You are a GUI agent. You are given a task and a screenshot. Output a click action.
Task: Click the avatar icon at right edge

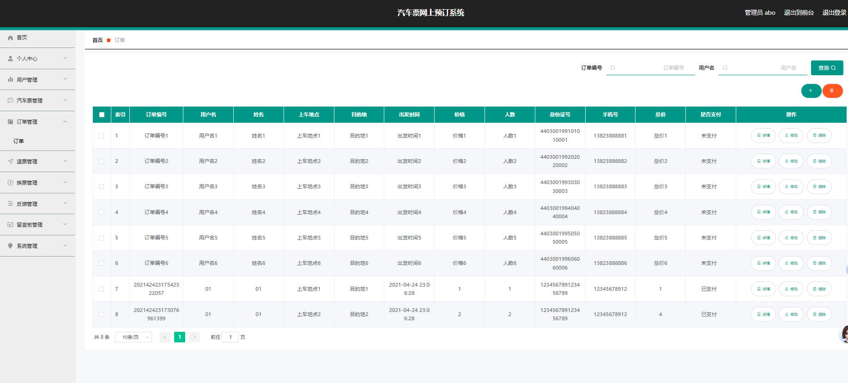(x=844, y=335)
